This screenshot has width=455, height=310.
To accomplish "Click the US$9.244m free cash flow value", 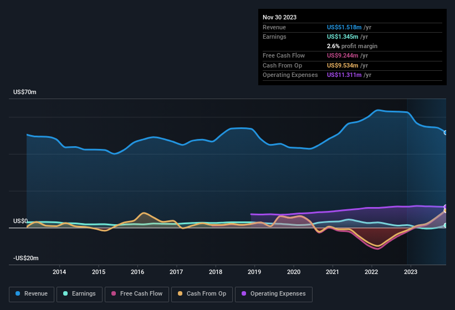I will tap(342, 55).
